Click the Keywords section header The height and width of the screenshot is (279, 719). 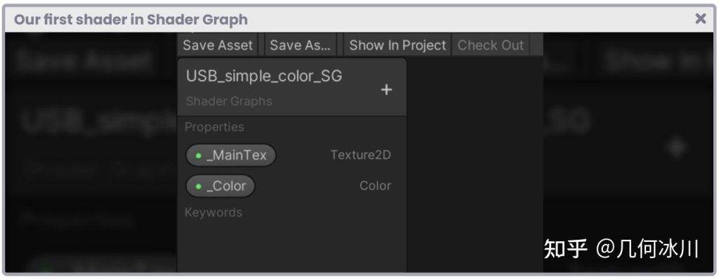point(213,212)
